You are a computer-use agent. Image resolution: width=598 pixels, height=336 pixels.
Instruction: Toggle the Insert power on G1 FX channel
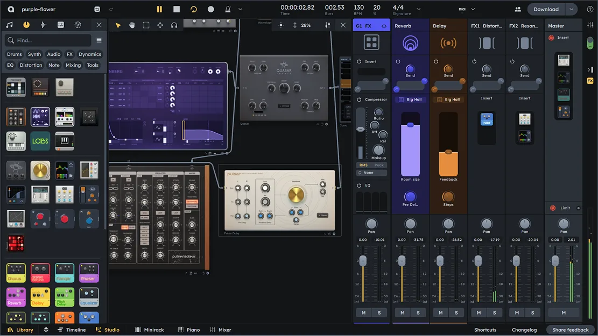click(359, 61)
